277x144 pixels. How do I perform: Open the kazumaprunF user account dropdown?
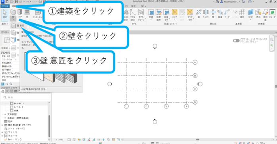(x=230, y=2)
